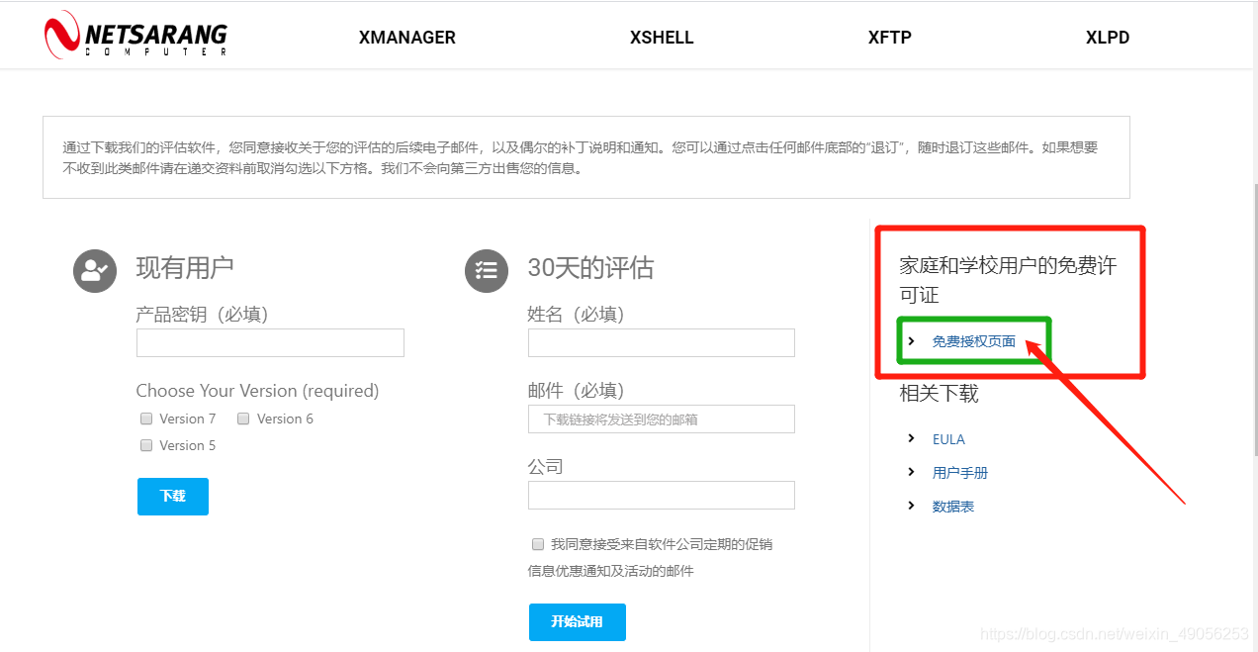Click the 产品密钥 input field
The width and height of the screenshot is (1258, 652).
[x=270, y=342]
